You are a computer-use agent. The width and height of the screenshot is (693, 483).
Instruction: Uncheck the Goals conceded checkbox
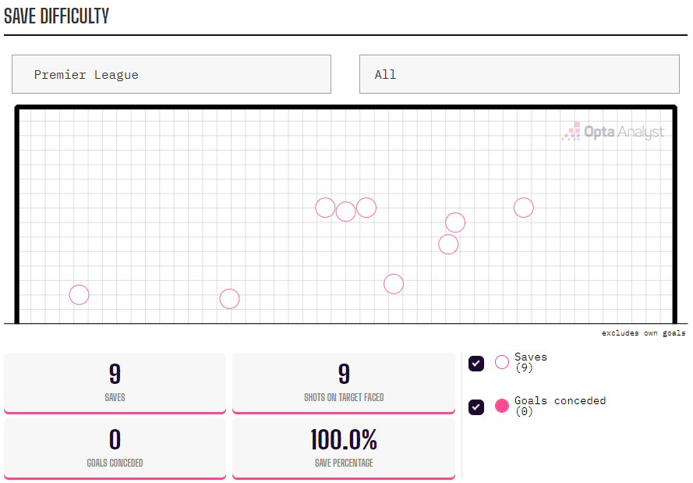click(476, 407)
